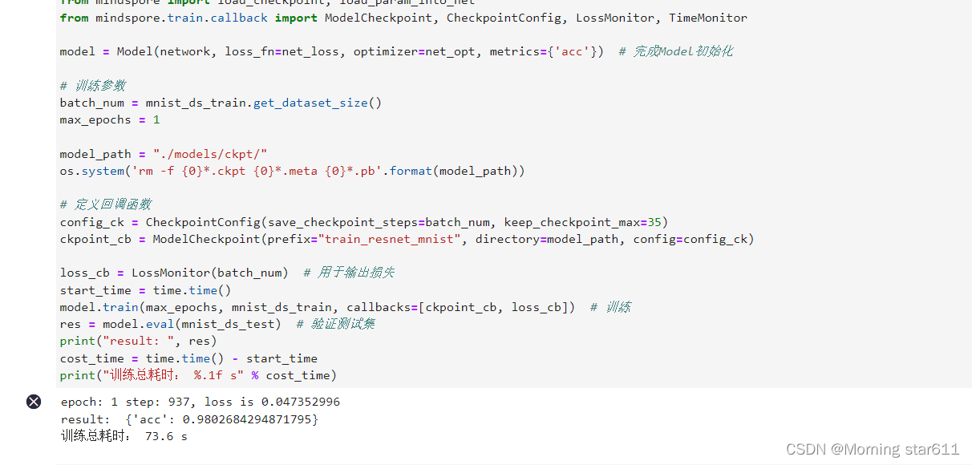
Task: Click the os.system rm command line
Action: click(293, 171)
